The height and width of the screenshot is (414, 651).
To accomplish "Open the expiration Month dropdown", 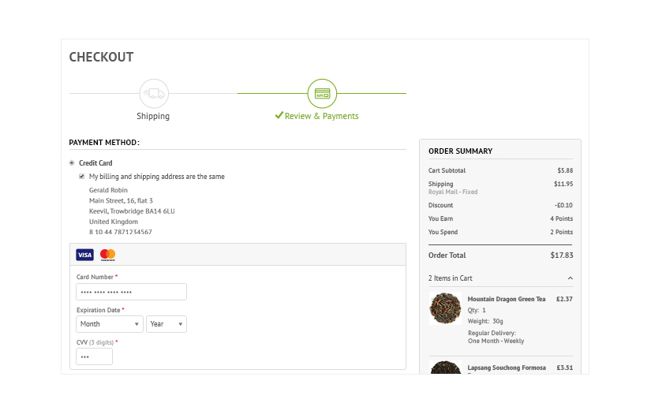I will point(110,324).
